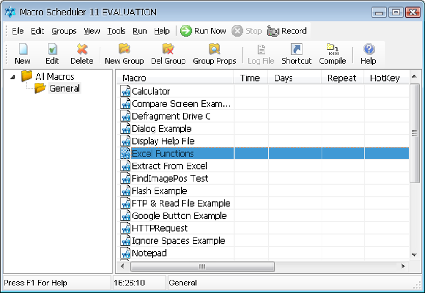Select the FTP & Read File Example macro
This screenshot has width=425, height=293.
coord(181,203)
